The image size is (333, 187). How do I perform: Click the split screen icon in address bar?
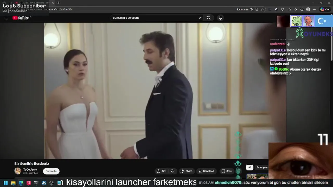[257, 9]
